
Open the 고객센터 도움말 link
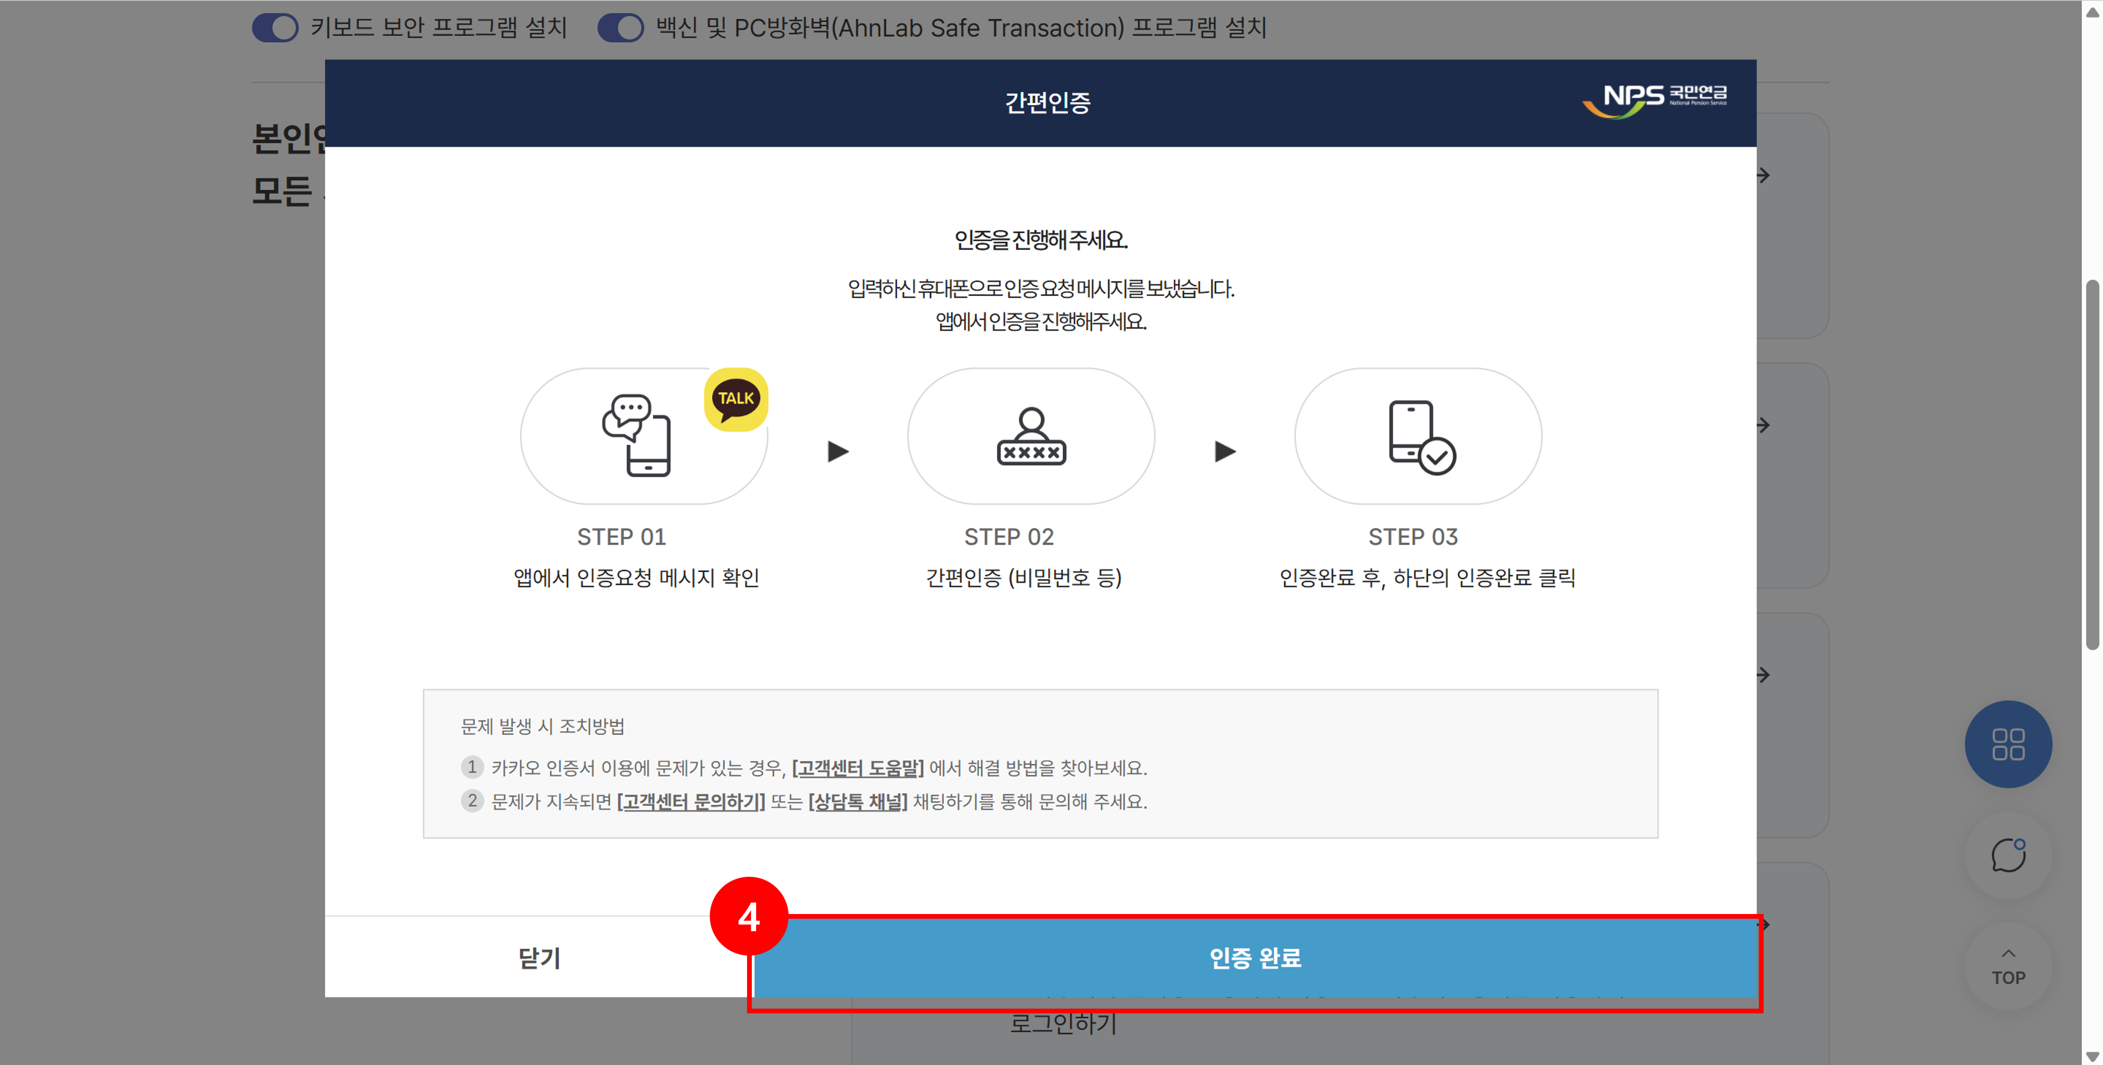coord(857,768)
